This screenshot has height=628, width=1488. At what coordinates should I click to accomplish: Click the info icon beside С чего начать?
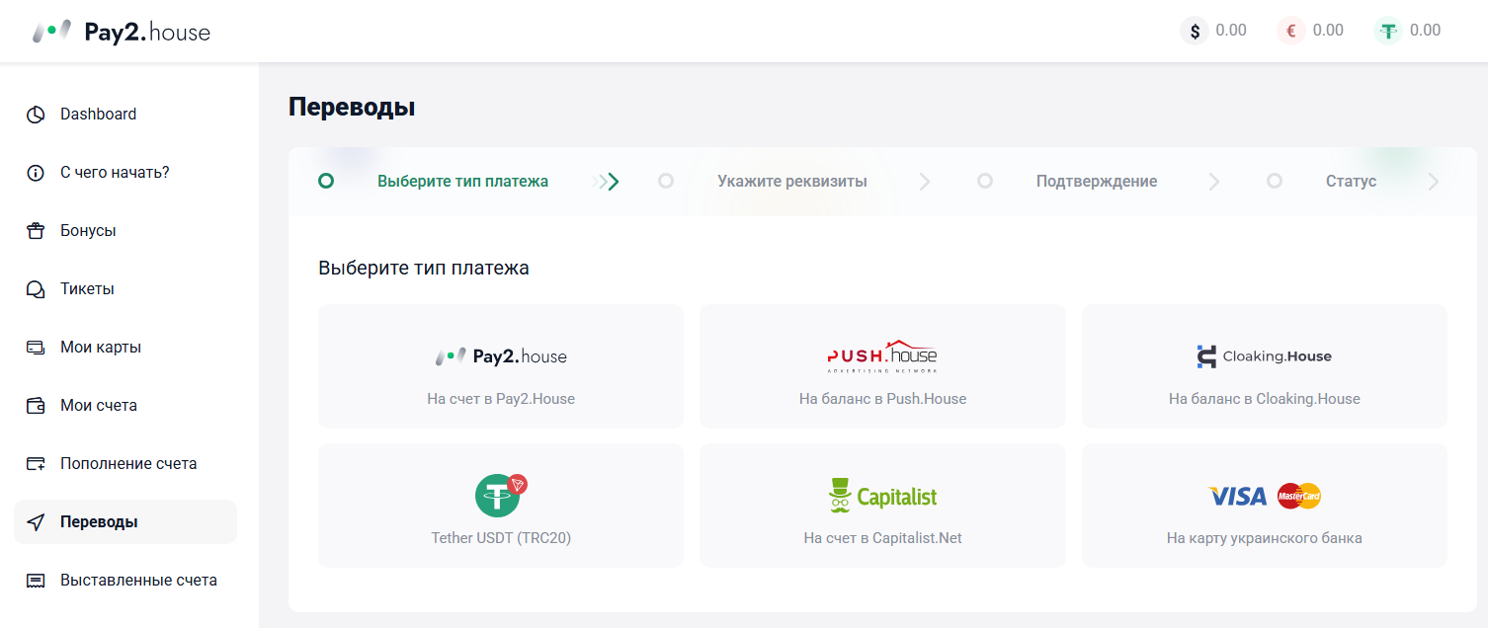point(36,173)
